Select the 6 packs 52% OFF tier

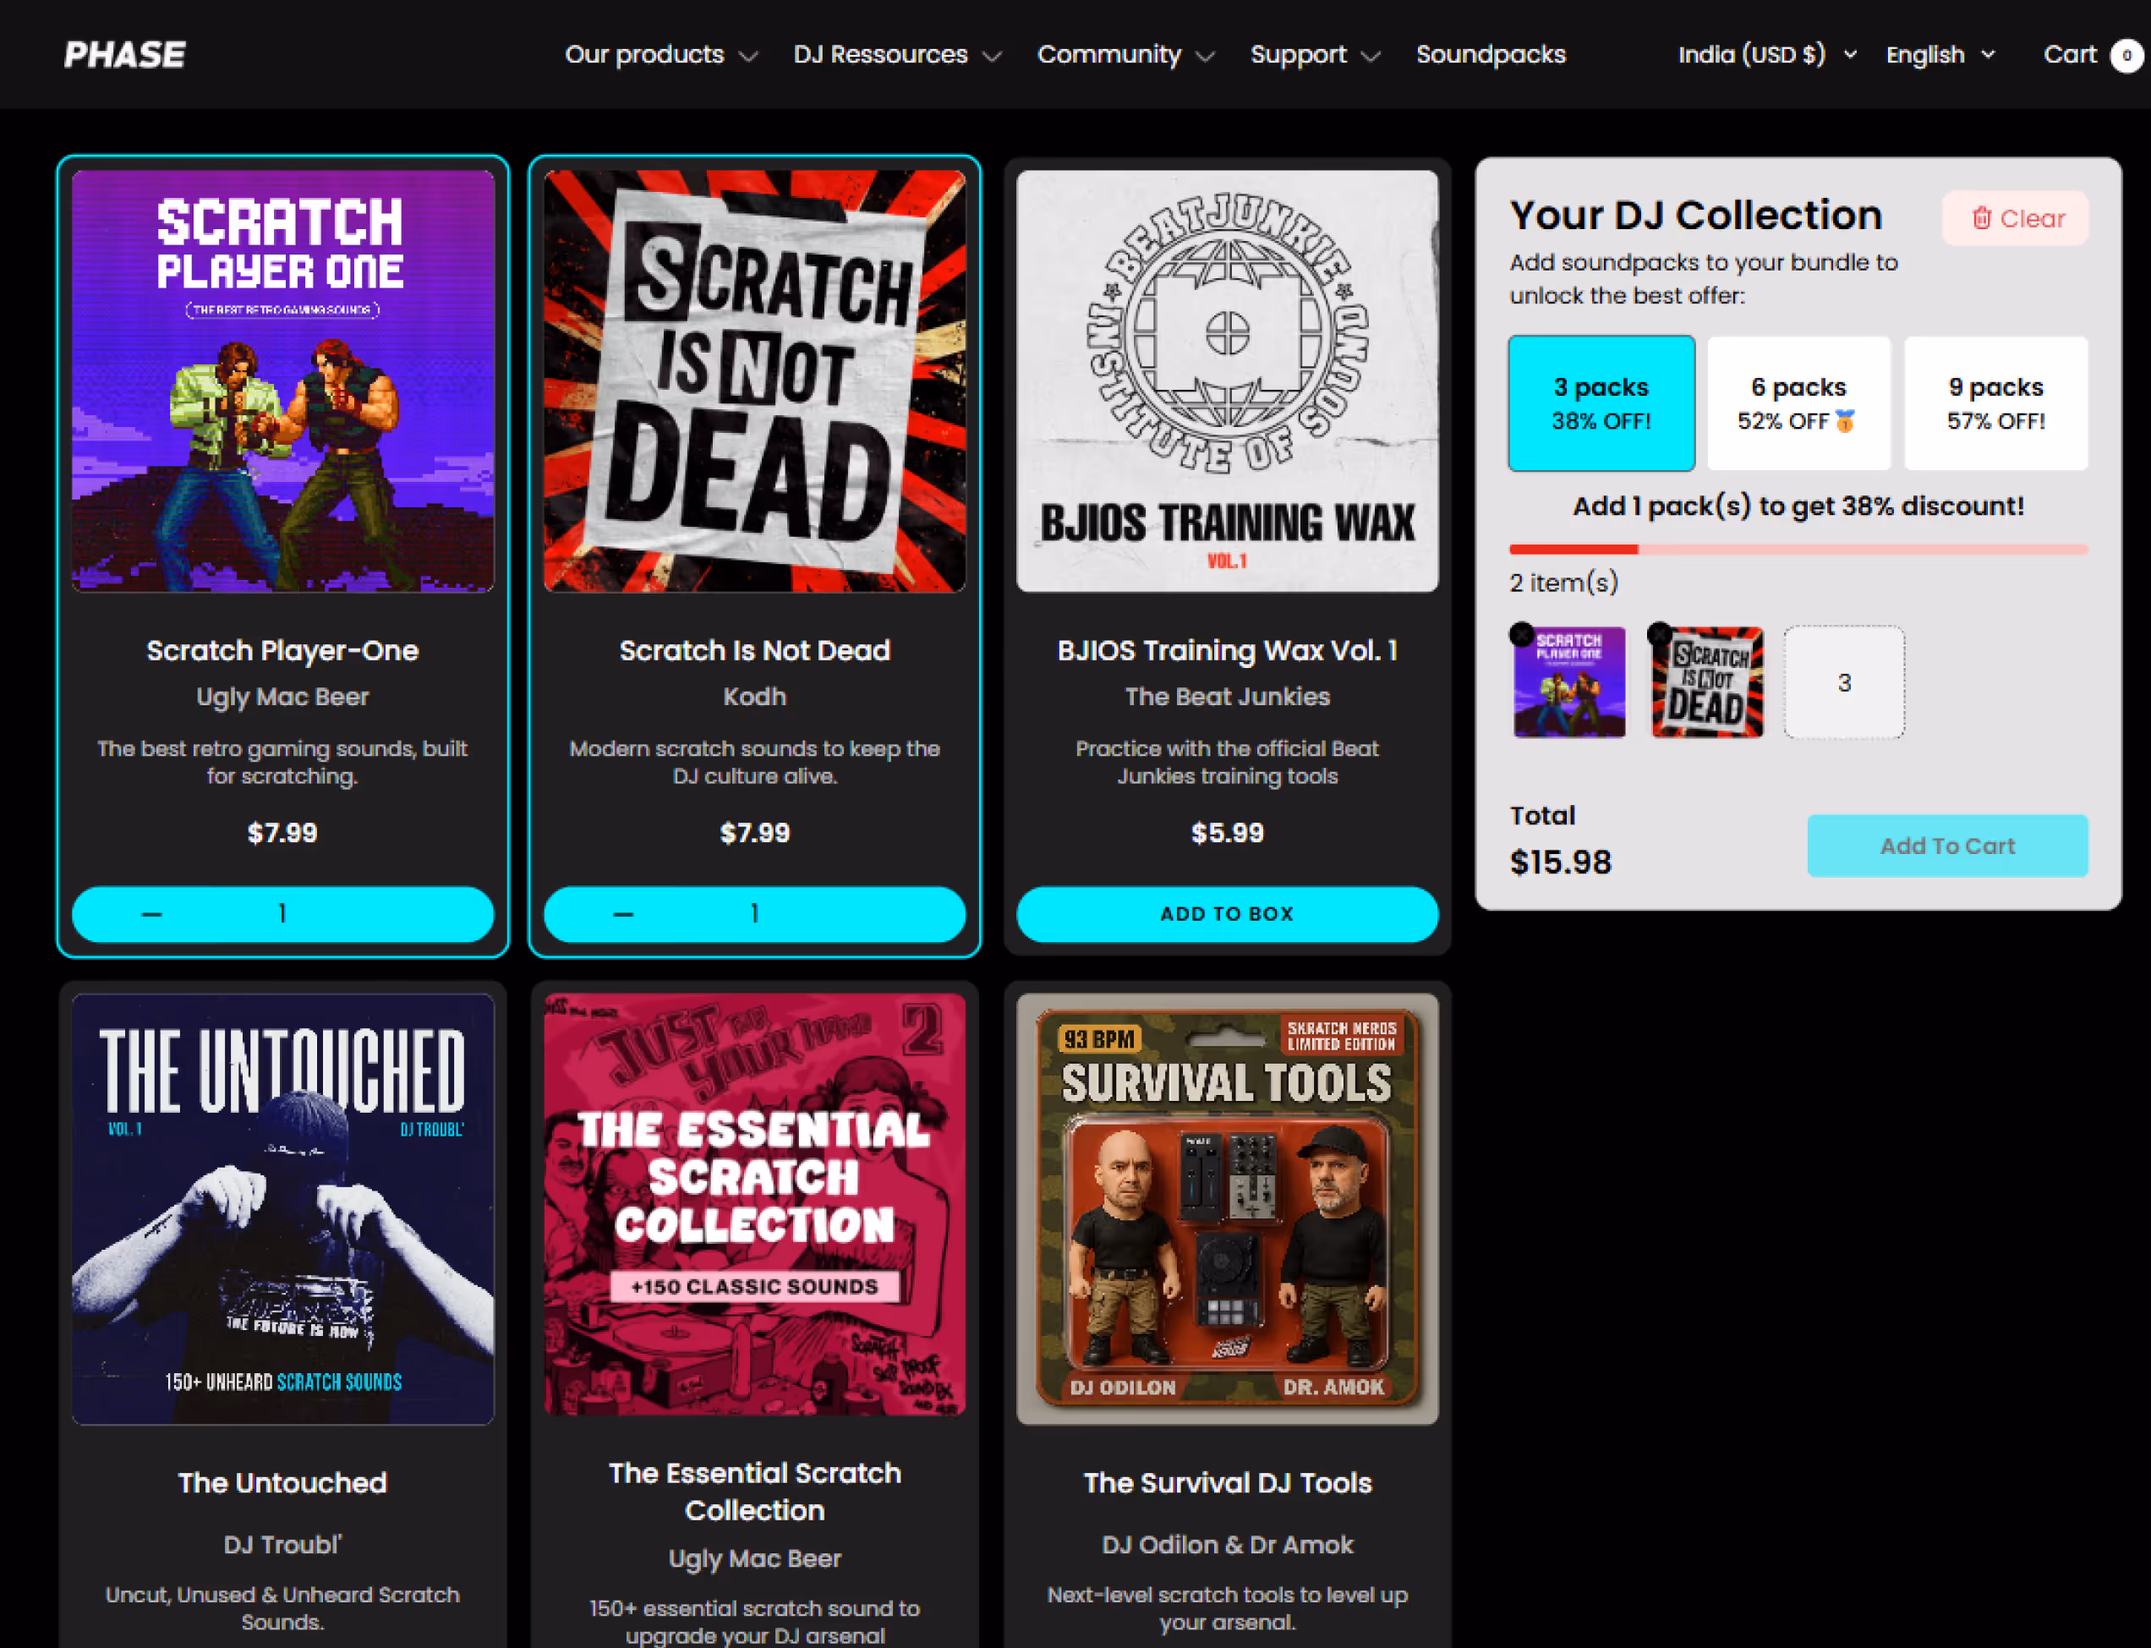1798,403
